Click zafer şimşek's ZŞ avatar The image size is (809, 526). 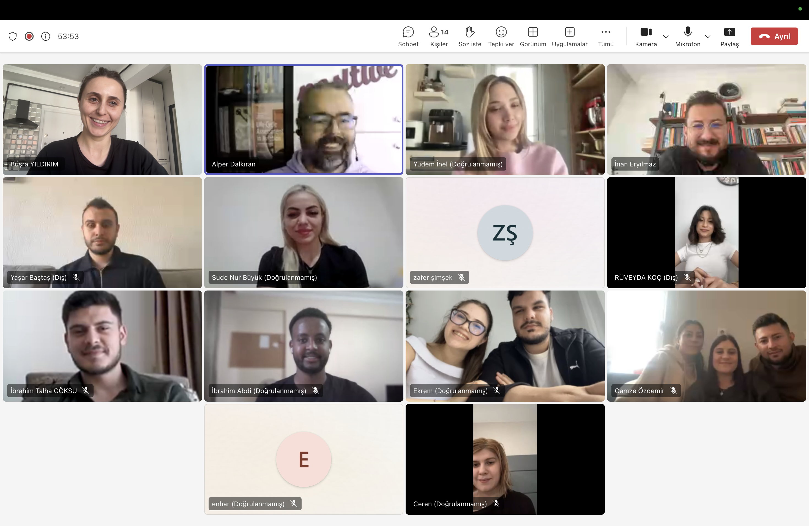click(x=505, y=233)
